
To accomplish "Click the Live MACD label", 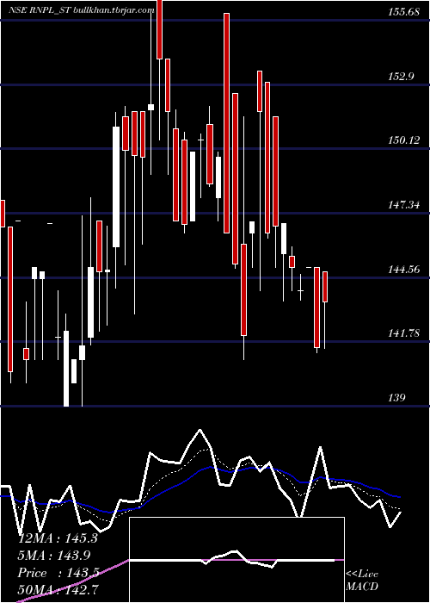I will pos(362,581).
